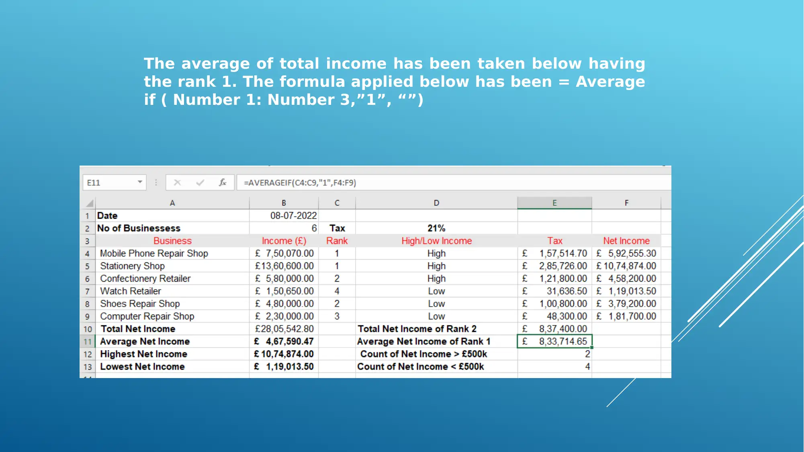Viewport: 804px width, 452px height.
Task: Click the cancel (X) icon in formula bar
Action: point(177,183)
